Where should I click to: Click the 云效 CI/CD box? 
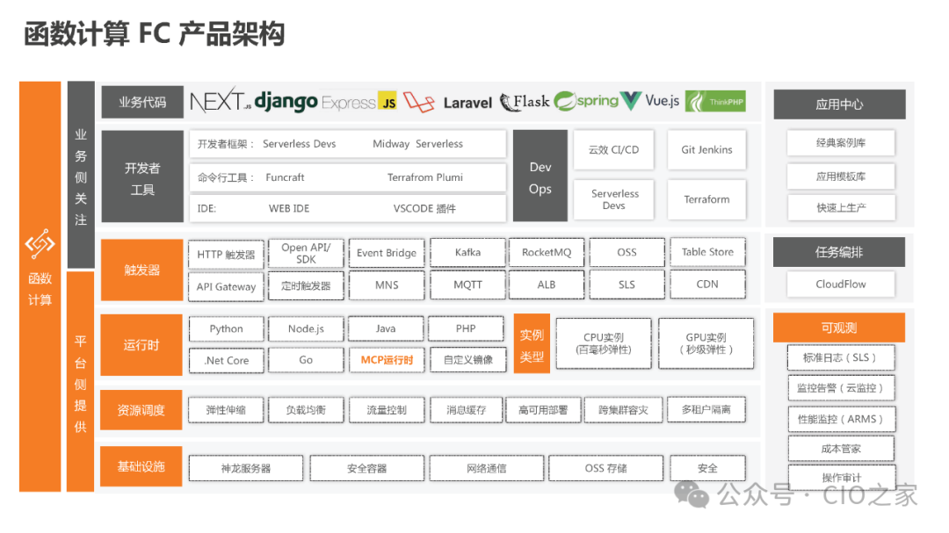613,150
